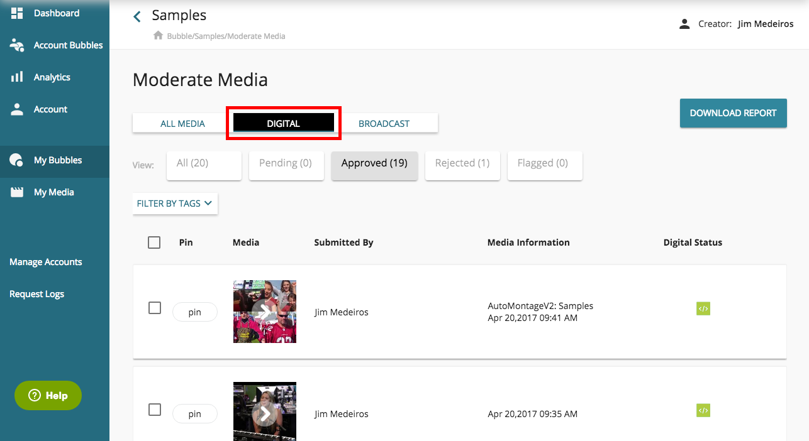The height and width of the screenshot is (441, 809).
Task: Click the embed code icon in second row
Action: coord(703,410)
